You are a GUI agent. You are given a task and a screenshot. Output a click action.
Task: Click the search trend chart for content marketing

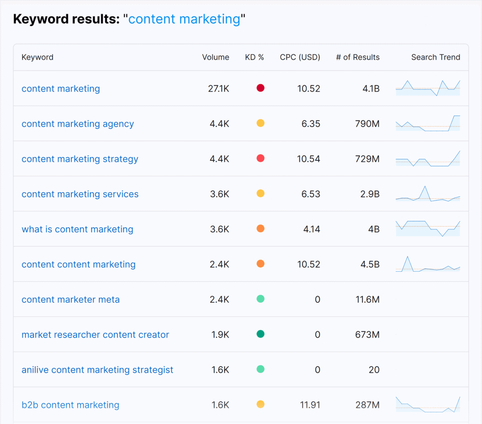[x=428, y=88]
